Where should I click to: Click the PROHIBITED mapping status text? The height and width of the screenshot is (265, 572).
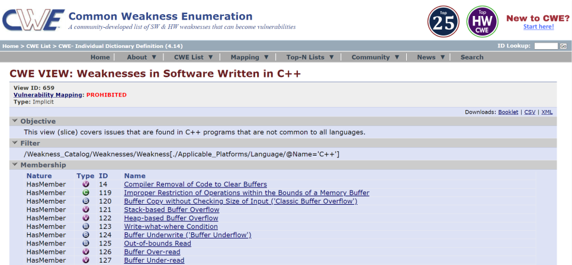(107, 95)
